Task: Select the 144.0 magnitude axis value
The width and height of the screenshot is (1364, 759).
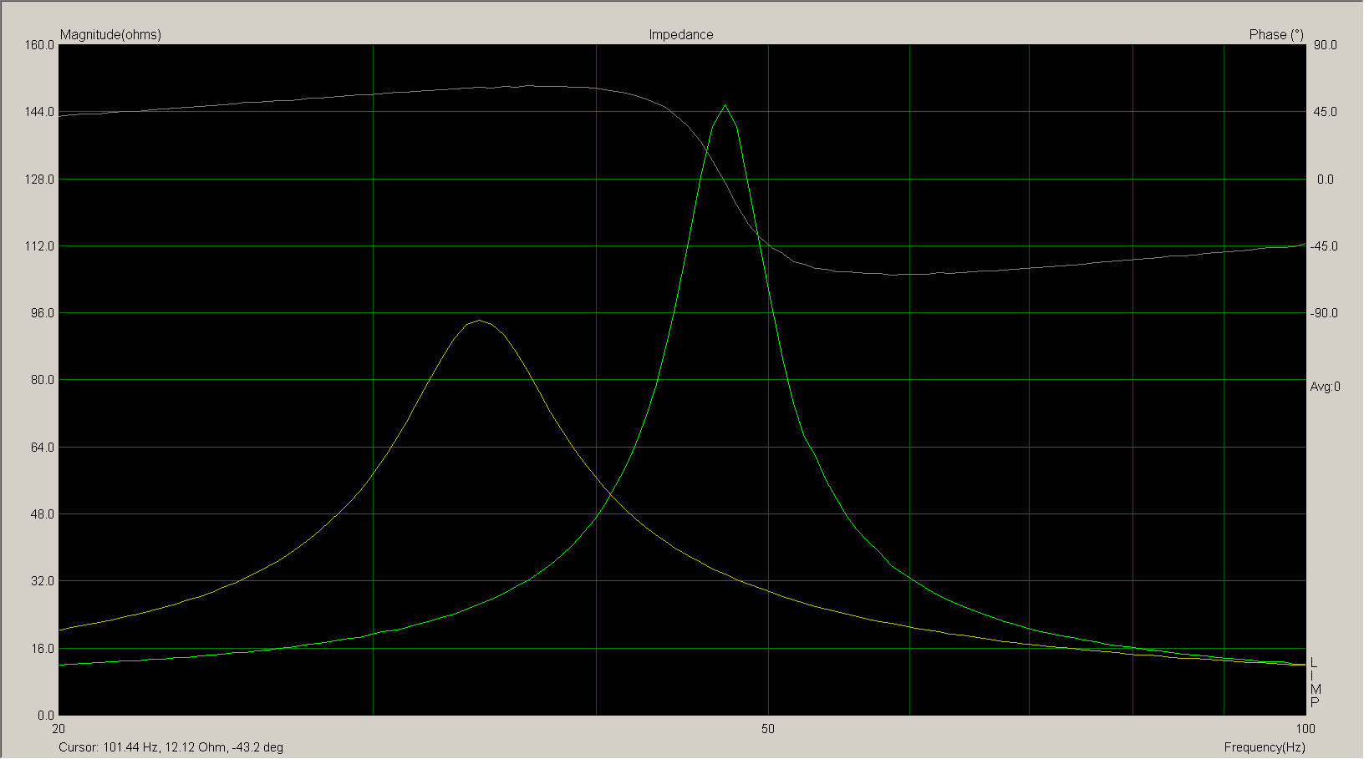Action: (40, 112)
